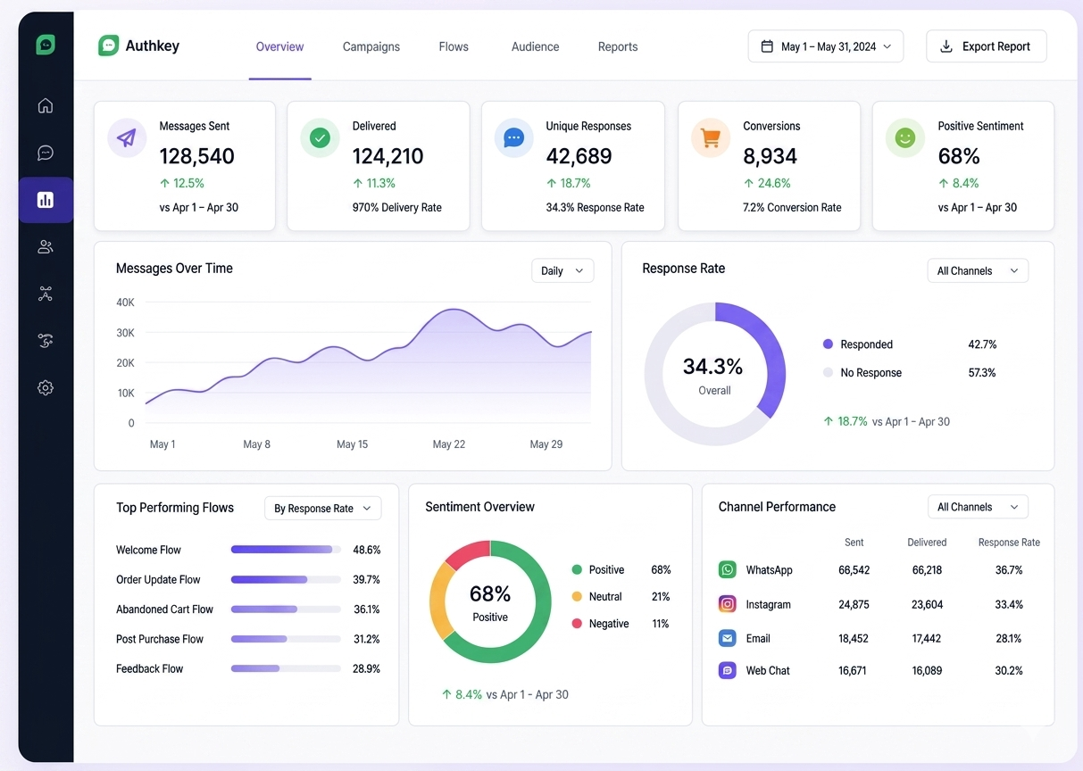Image resolution: width=1083 pixels, height=771 pixels.
Task: Open the Reports tab
Action: (618, 46)
